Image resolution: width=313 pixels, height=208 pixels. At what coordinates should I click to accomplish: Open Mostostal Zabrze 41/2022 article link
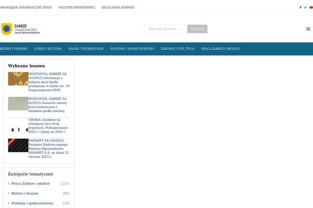49,82
